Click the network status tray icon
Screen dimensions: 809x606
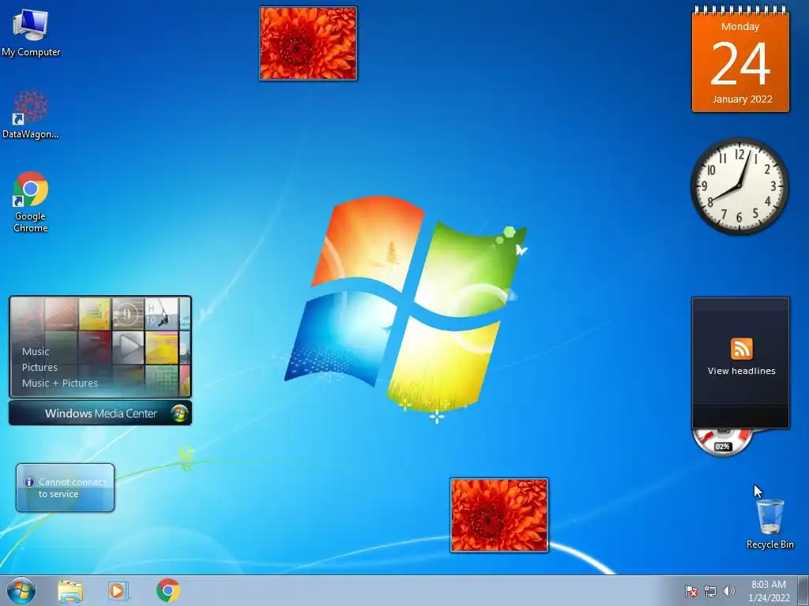point(710,591)
